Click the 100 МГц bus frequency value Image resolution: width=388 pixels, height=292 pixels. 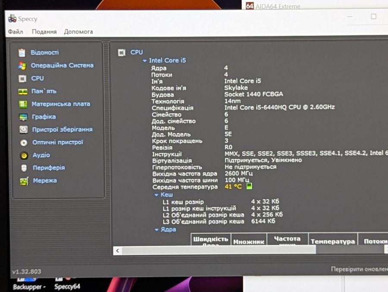(x=237, y=180)
